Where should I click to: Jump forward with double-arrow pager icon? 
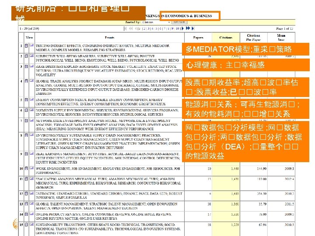tap(188, 28)
